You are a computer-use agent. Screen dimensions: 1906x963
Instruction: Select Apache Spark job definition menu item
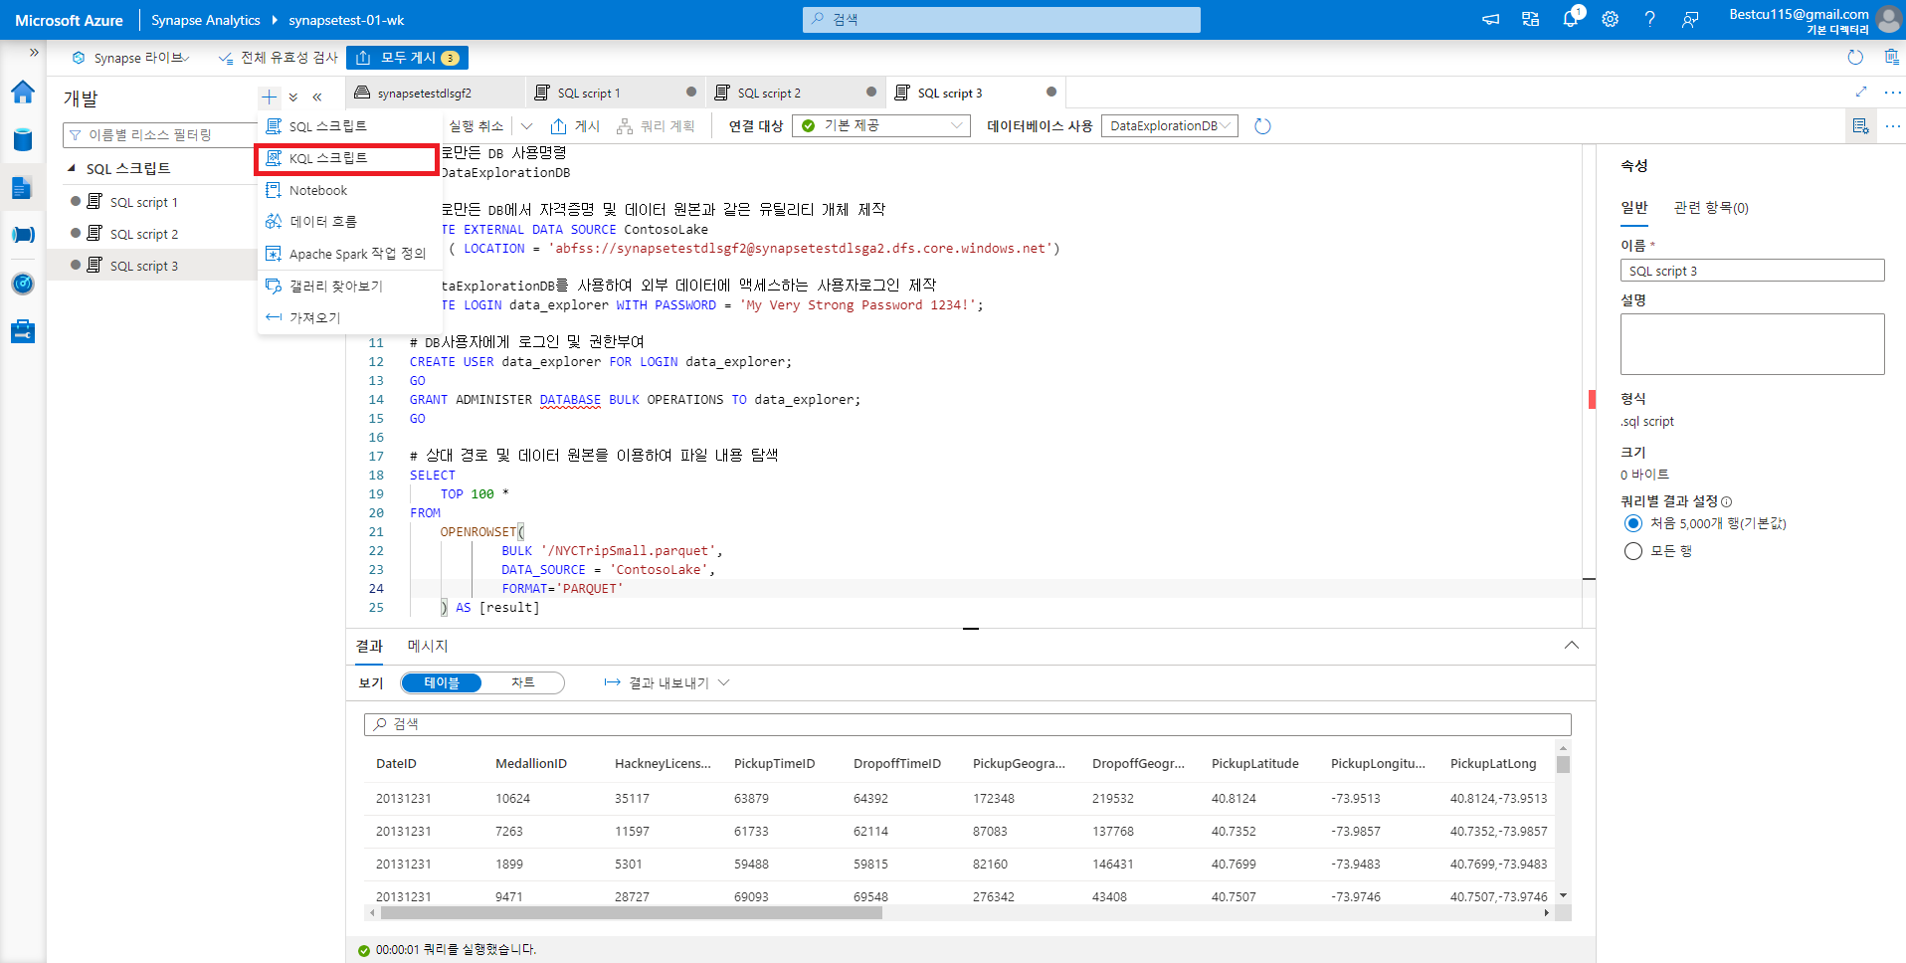[348, 254]
